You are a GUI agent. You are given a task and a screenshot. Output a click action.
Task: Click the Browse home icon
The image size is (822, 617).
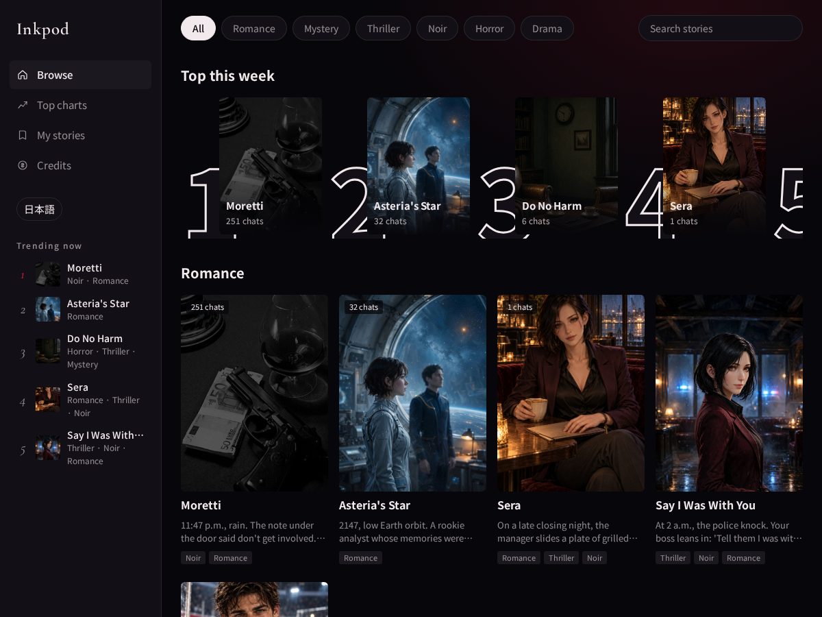[23, 75]
